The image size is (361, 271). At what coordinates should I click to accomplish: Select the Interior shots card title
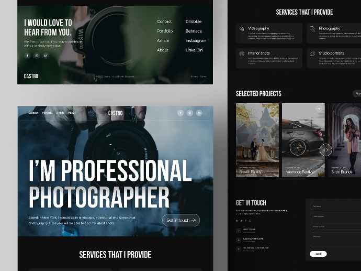[259, 53]
